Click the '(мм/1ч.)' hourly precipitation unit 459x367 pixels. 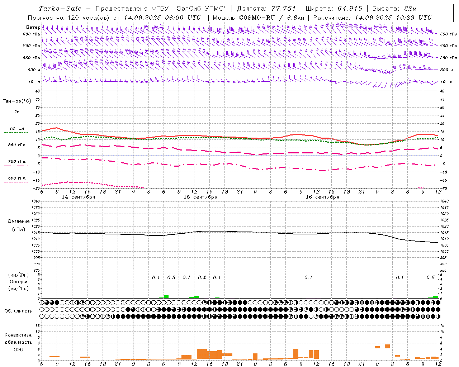[x=19, y=289]
